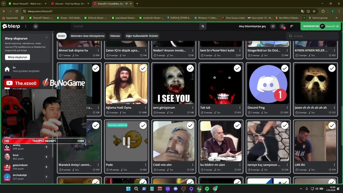The width and height of the screenshot is (343, 193).
Task: Like the Pode sound heart icon
Action: tap(141, 170)
